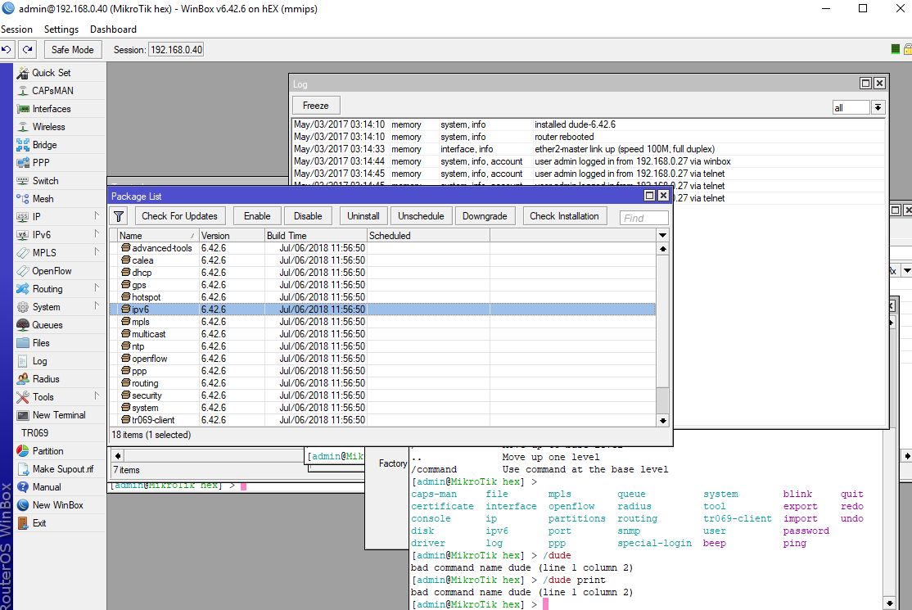The height and width of the screenshot is (610, 912).
Task: Open the Bridge sidebar item
Action: click(x=44, y=145)
